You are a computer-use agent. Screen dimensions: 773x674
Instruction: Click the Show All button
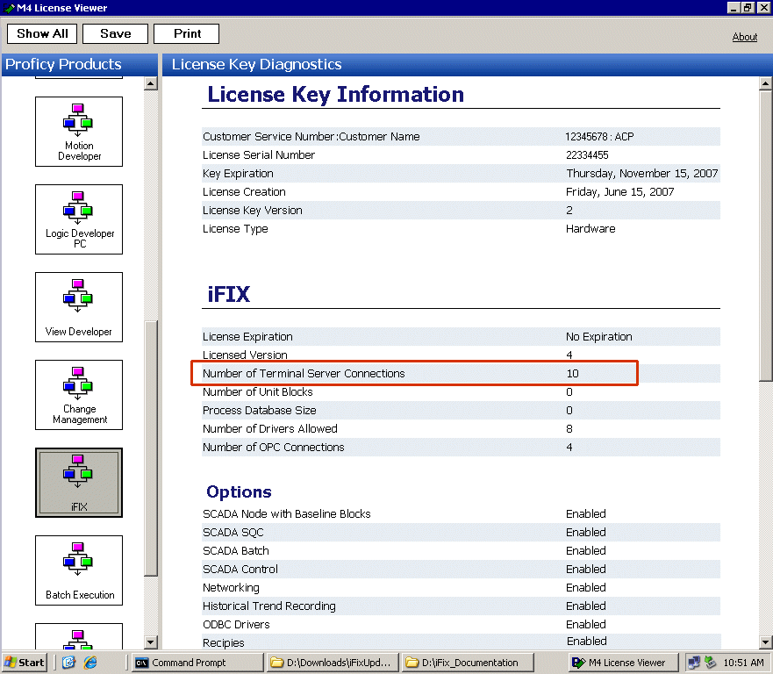(42, 33)
